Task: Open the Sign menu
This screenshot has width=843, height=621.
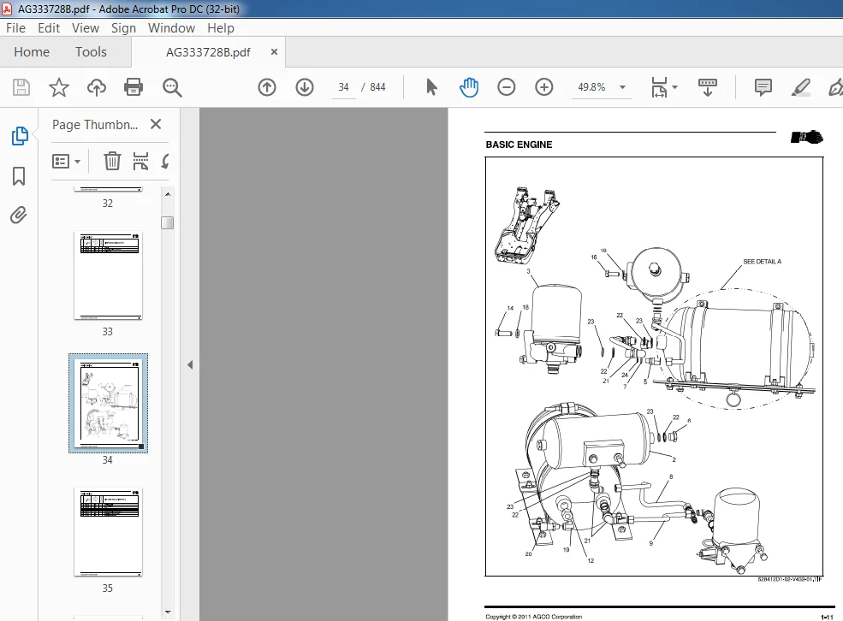Action: point(123,28)
